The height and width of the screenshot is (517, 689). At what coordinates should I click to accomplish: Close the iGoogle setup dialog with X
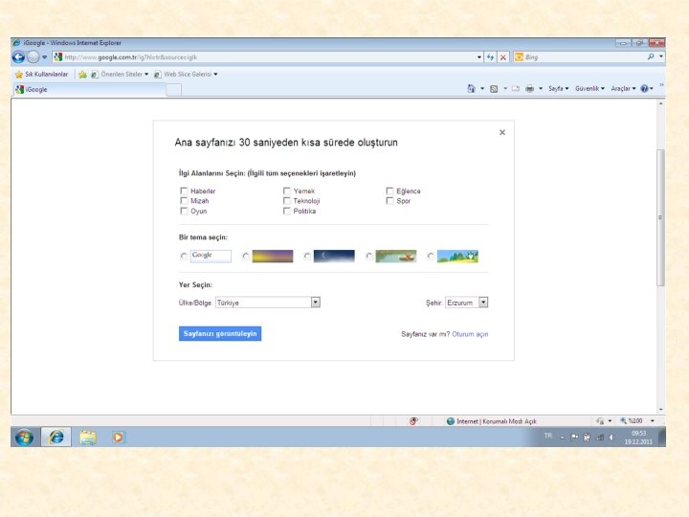tap(502, 132)
